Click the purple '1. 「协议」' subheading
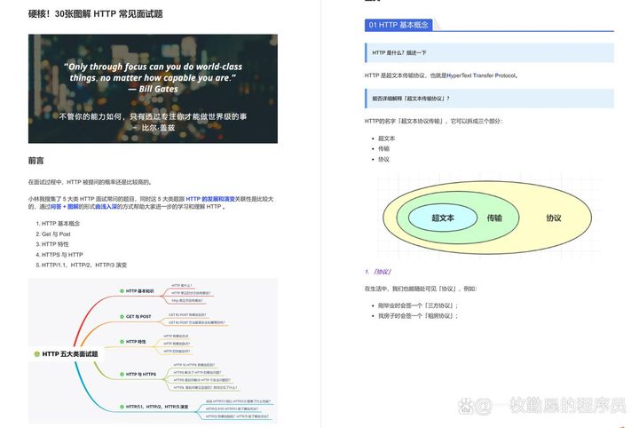Image resolution: width=639 pixels, height=428 pixels. click(x=378, y=272)
